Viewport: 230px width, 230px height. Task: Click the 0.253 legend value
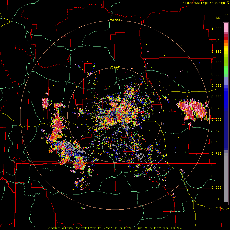[216, 188]
